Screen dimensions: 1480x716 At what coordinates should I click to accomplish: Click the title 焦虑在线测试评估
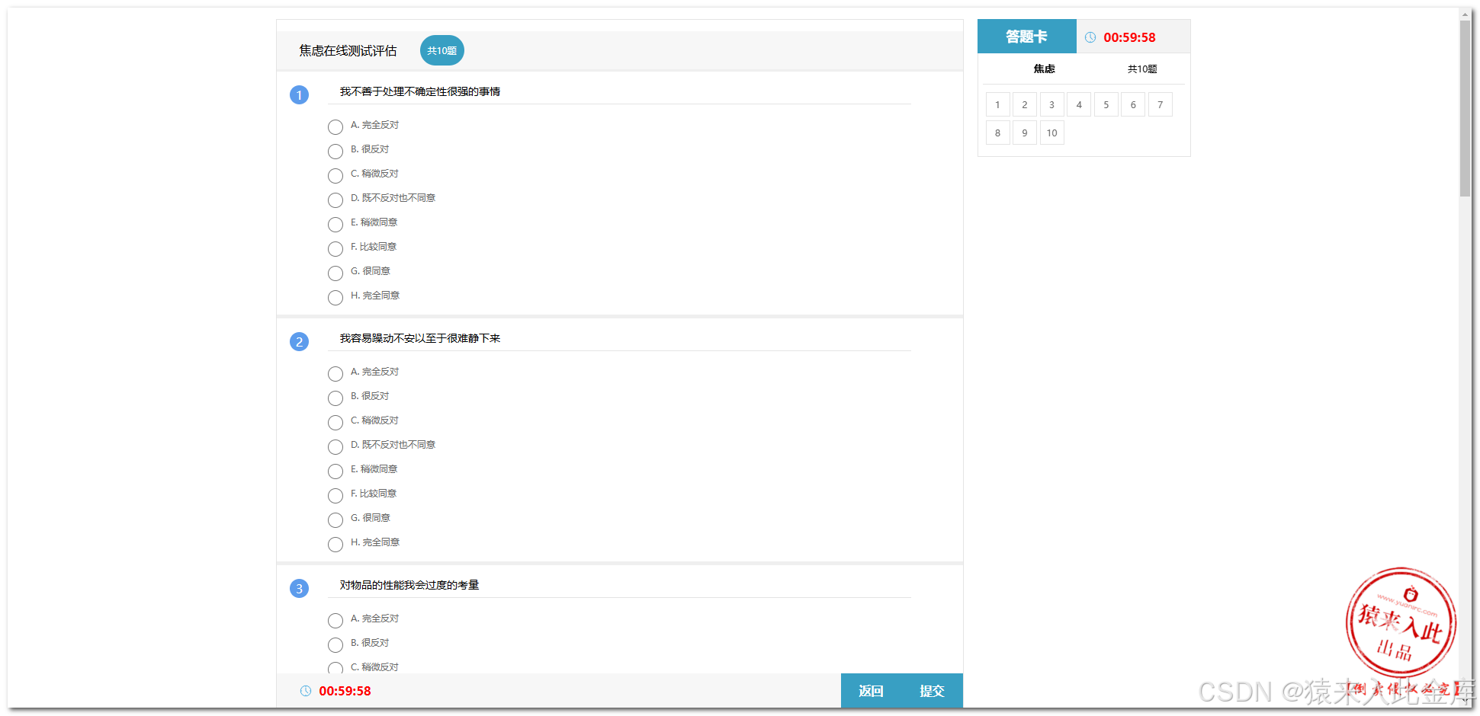pyautogui.click(x=348, y=50)
